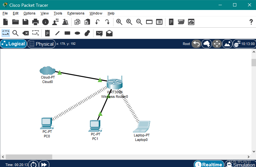Print the workspace

35,22
